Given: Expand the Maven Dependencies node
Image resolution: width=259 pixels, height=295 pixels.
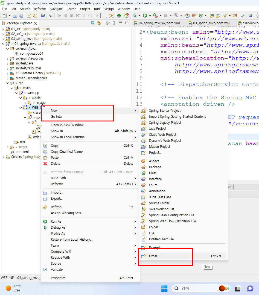Looking at the screenshot, I should tap(8, 78).
